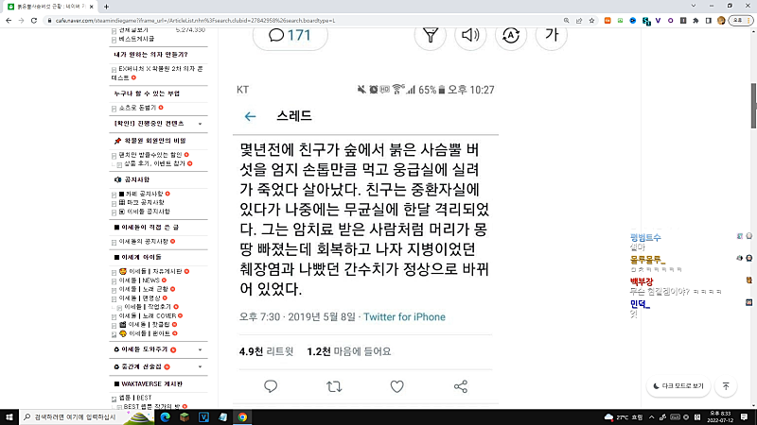Click the scroll-to-top arrow button
The image size is (757, 425).
[x=726, y=386]
